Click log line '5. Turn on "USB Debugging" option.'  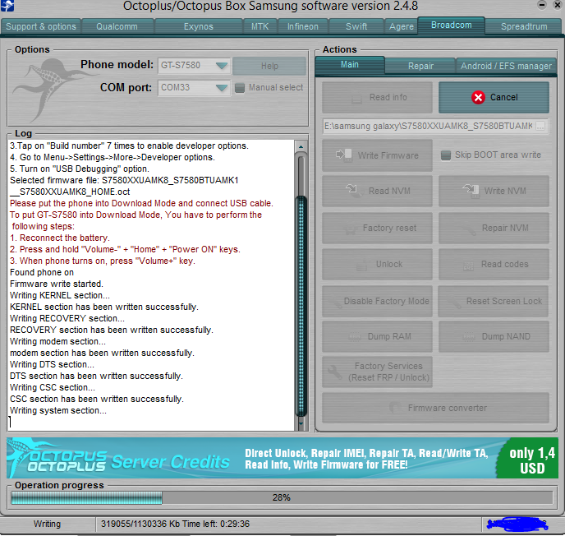(80, 169)
